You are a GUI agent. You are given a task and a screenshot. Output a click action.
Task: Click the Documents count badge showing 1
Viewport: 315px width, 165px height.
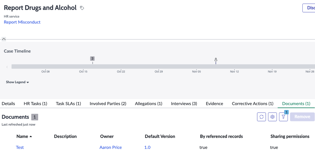click(x=35, y=117)
